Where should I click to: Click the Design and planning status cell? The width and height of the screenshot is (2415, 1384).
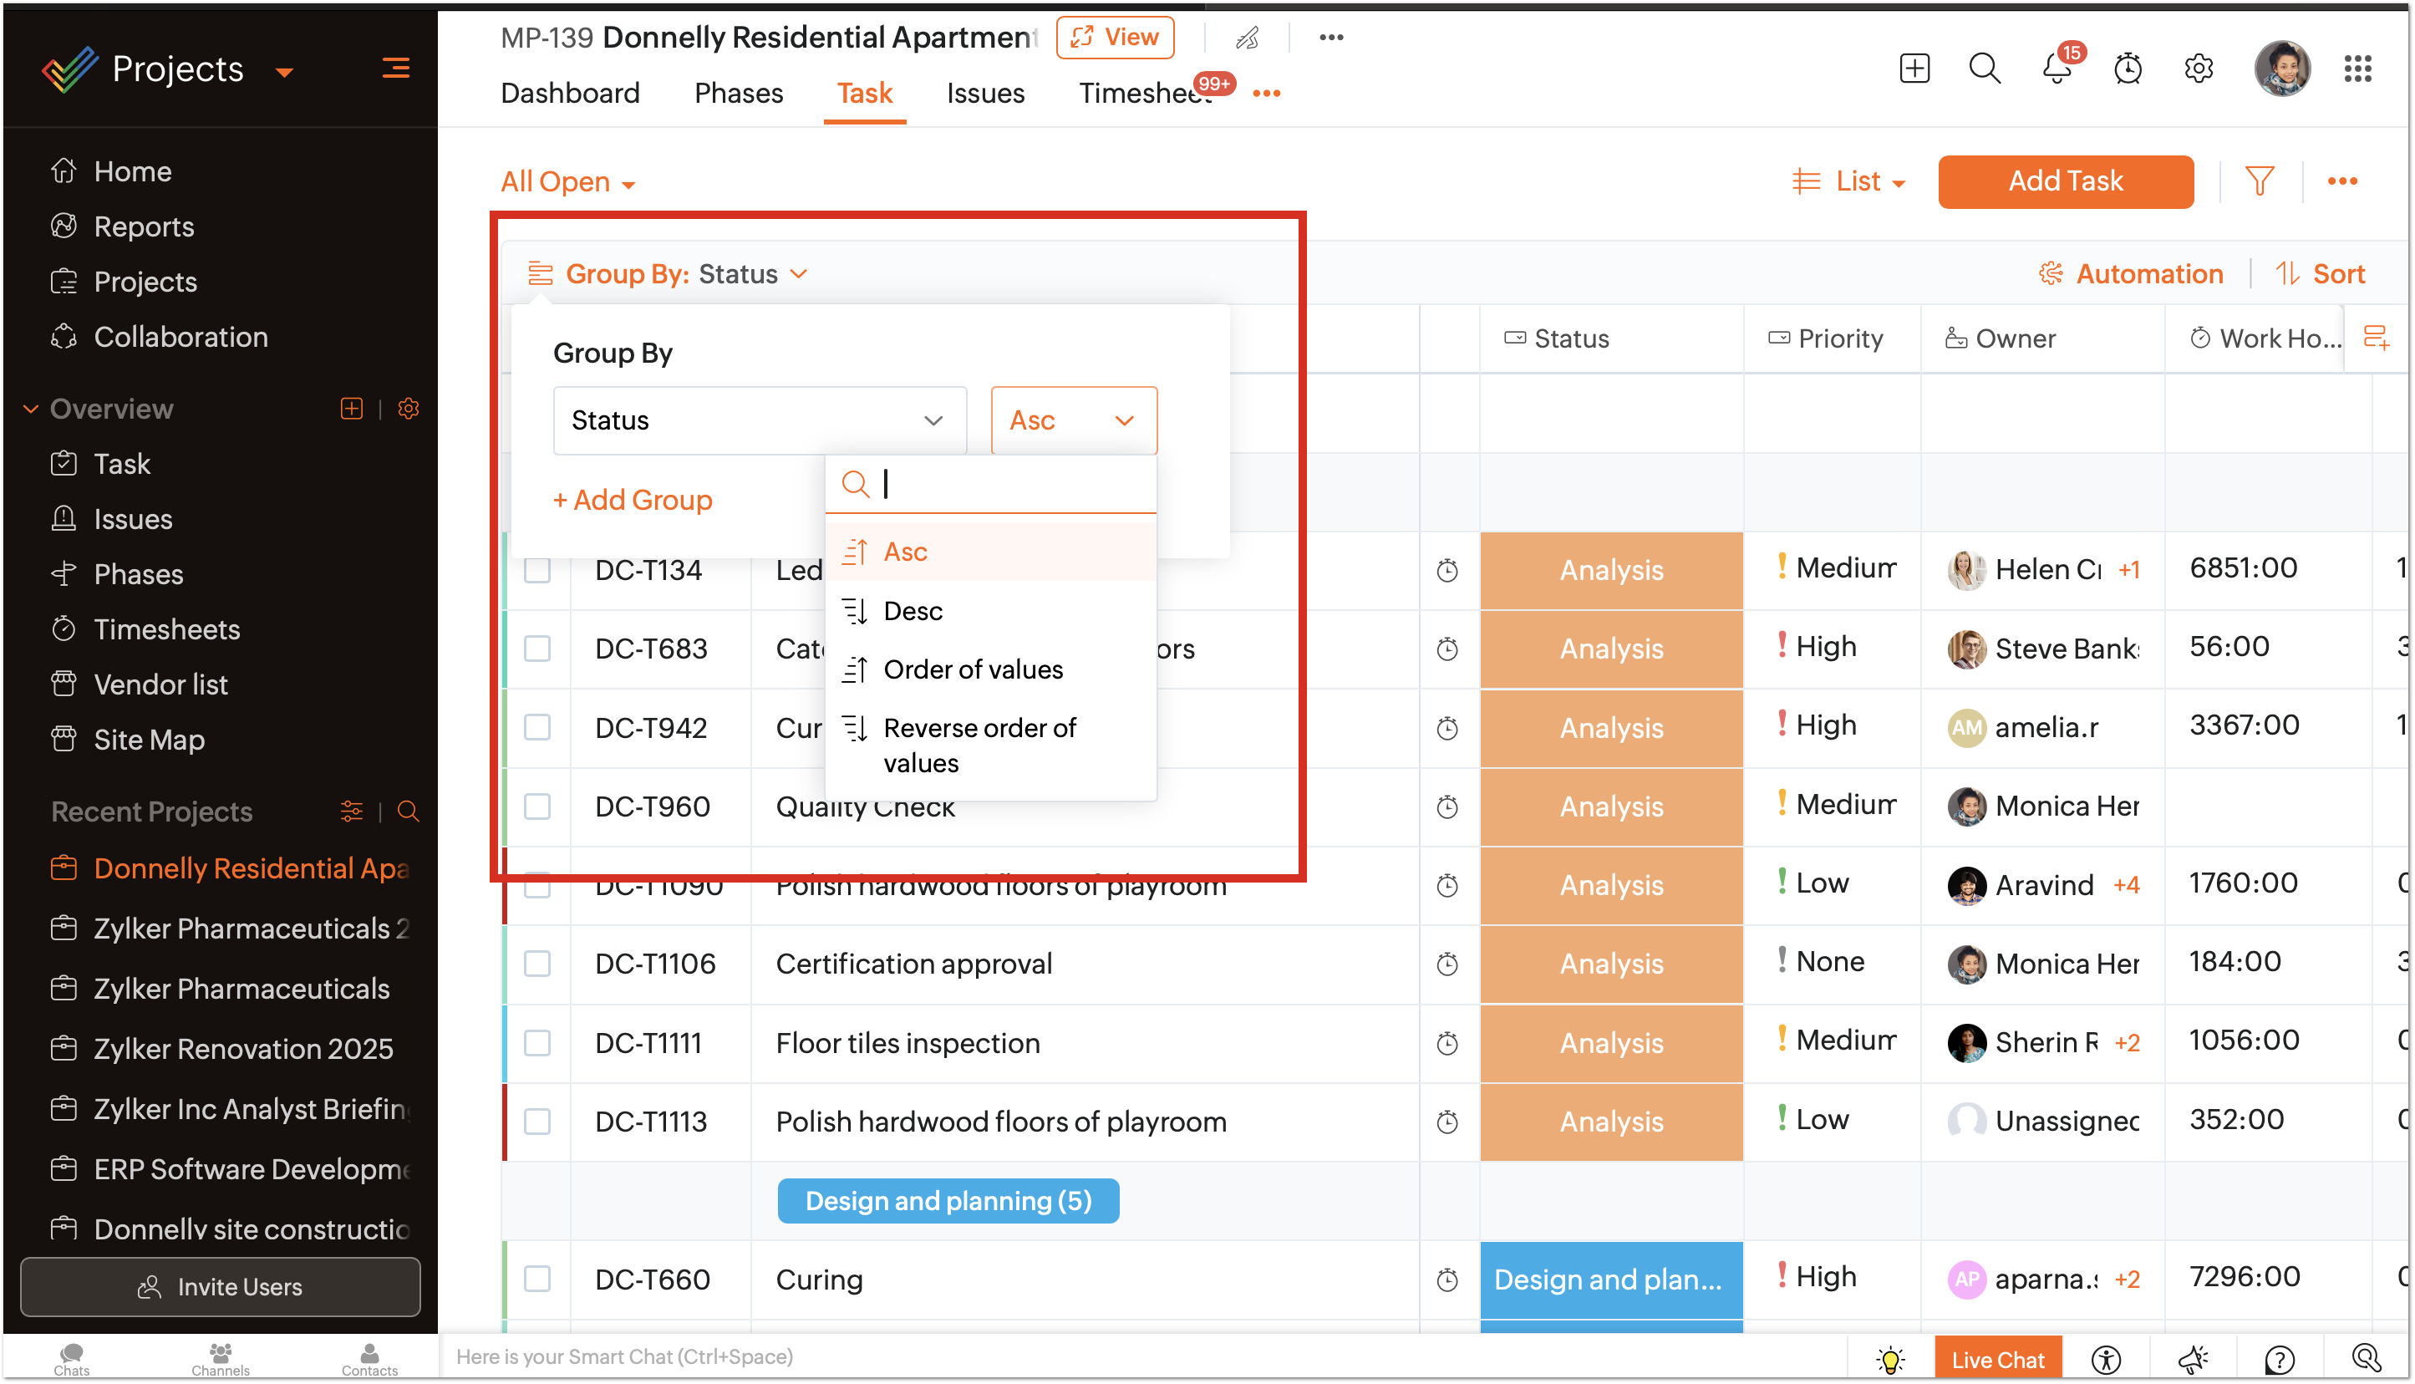(x=1610, y=1279)
